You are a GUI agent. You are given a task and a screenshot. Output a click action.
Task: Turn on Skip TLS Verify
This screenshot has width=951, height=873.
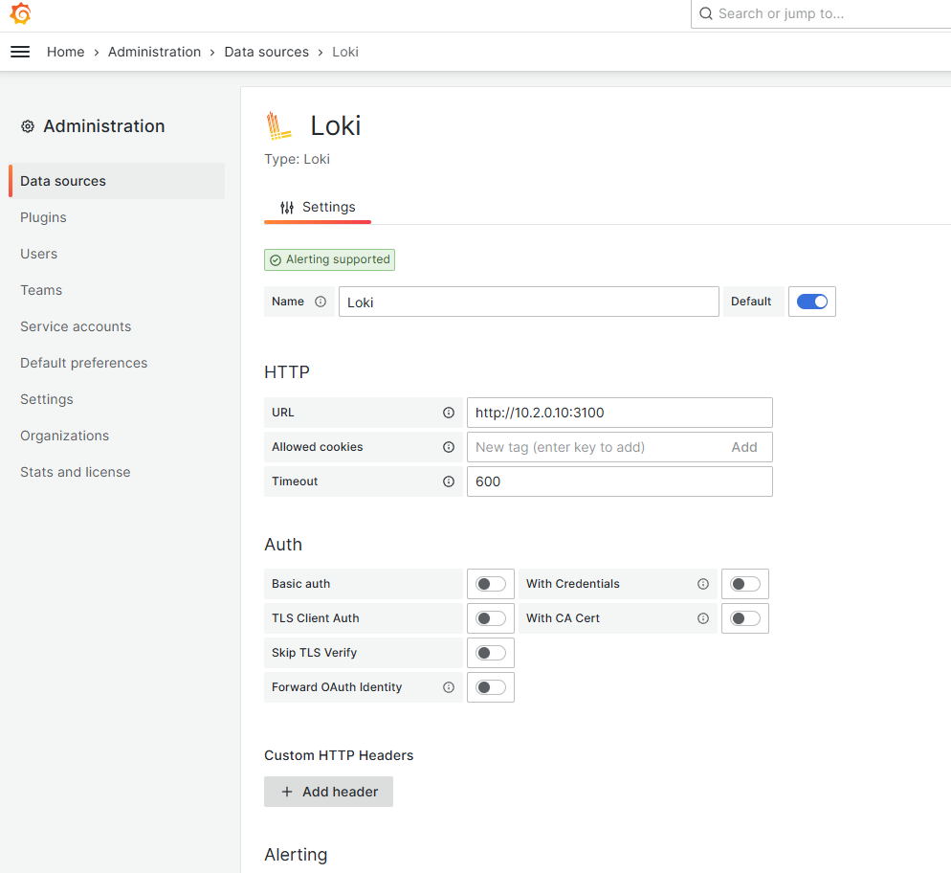(490, 652)
